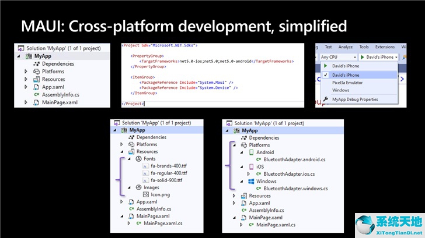Image resolution: width=425 pixels, height=238 pixels.
Task: Select the MyApp project in the tree containing Fonts
Action: point(137,130)
